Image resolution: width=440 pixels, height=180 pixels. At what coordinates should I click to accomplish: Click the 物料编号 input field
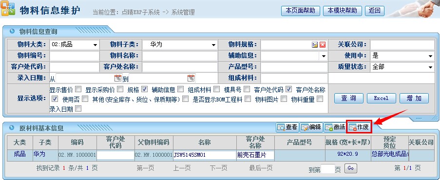coord(75,56)
